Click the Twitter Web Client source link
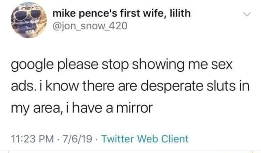This screenshot has height=153, width=261. pos(145,139)
